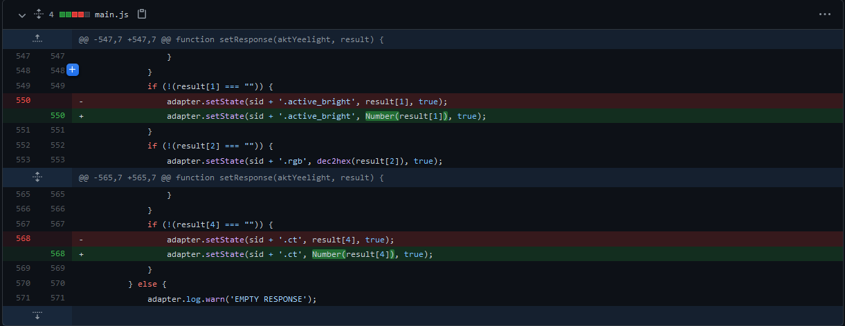Screen dimensions: 845x326
Task: Select added line number 550
Action: click(x=57, y=116)
